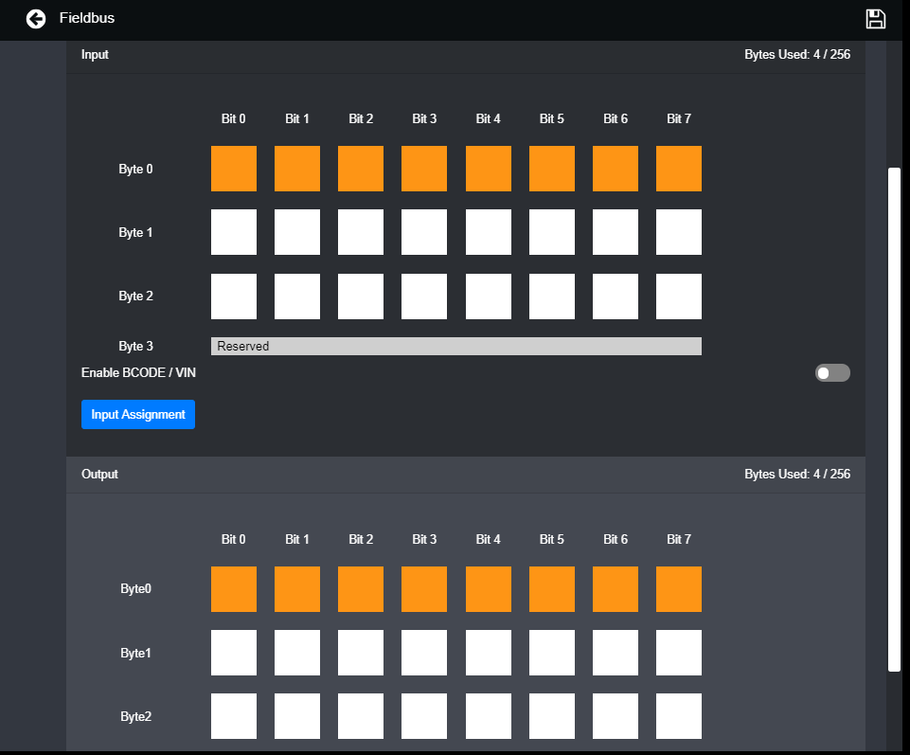Click the vertical scrollbar thumb
This screenshot has width=910, height=755.
894,420
